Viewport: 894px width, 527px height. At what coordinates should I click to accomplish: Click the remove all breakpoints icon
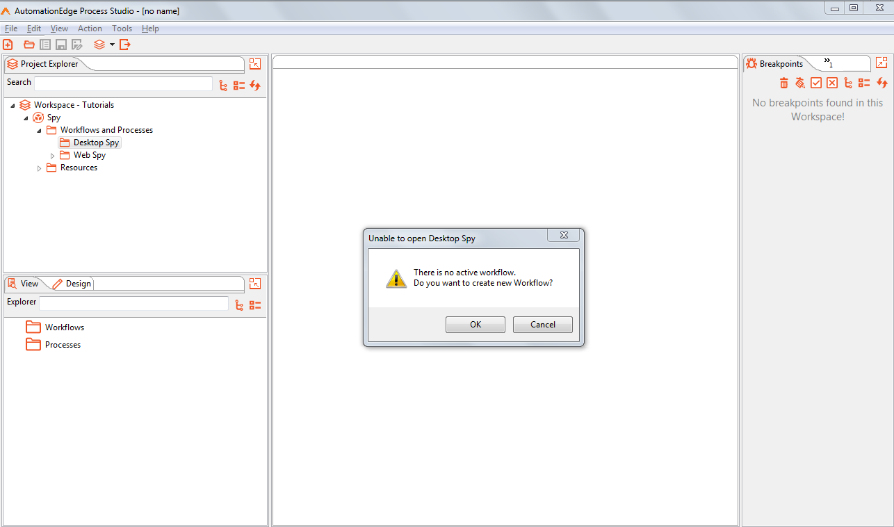pyautogui.click(x=800, y=83)
